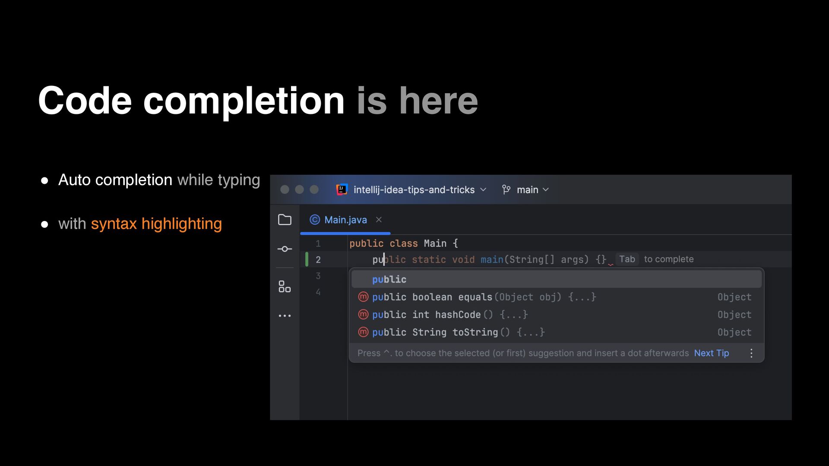
Task: Open completion popup vertical dots options
Action: (751, 353)
